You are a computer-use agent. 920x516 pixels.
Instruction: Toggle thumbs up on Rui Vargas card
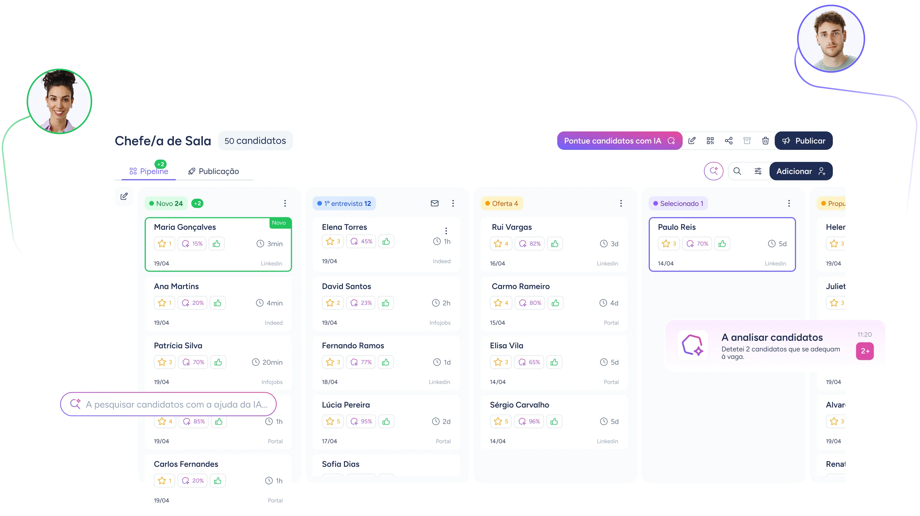point(555,244)
